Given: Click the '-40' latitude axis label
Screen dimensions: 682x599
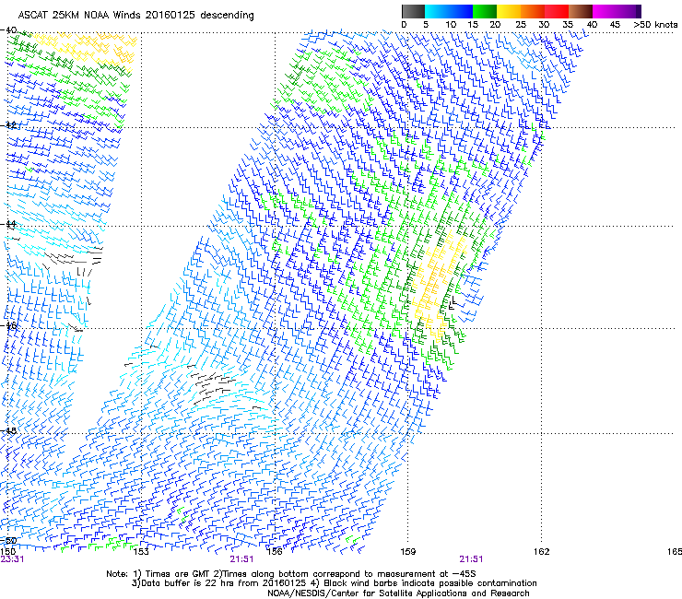Looking at the screenshot, I should click(x=8, y=30).
